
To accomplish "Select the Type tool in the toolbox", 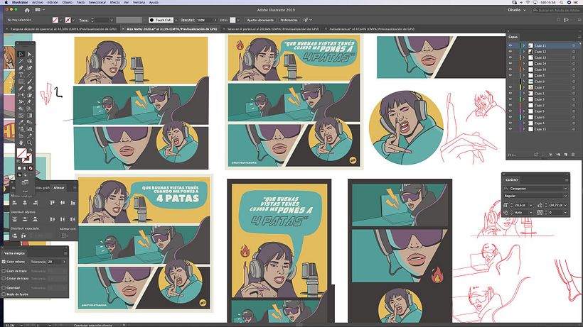I will click(21, 74).
